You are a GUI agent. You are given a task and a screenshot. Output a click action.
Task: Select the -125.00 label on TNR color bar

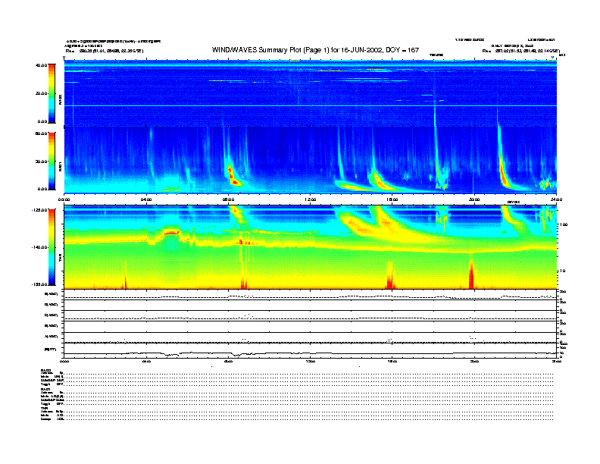pos(39,210)
